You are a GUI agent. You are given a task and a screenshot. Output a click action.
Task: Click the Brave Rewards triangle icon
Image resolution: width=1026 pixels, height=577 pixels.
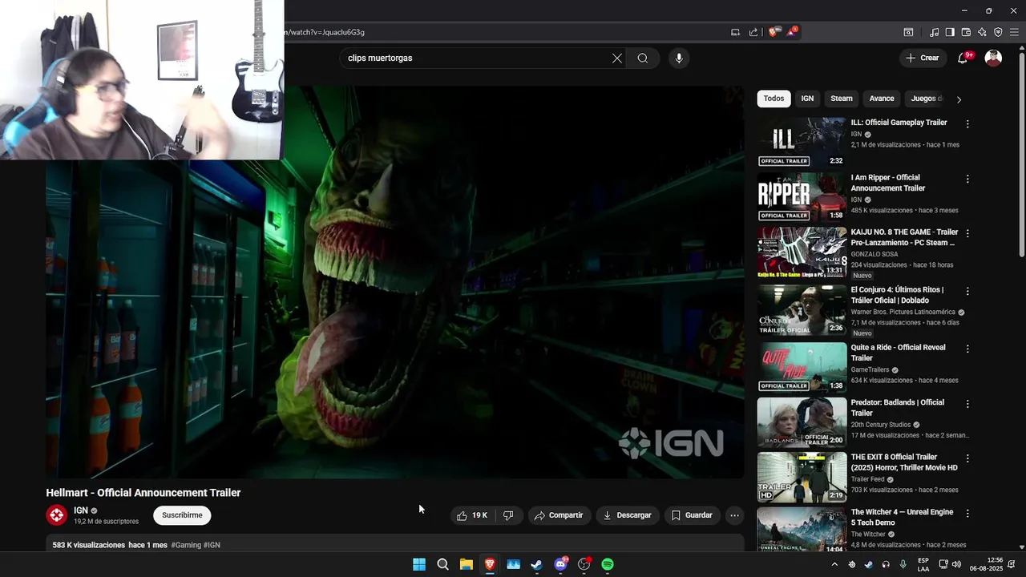[x=792, y=32]
